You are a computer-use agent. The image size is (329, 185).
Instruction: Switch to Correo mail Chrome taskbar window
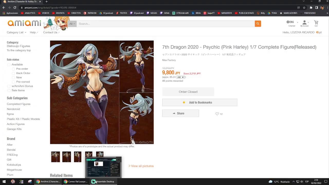[x=76, y=181]
